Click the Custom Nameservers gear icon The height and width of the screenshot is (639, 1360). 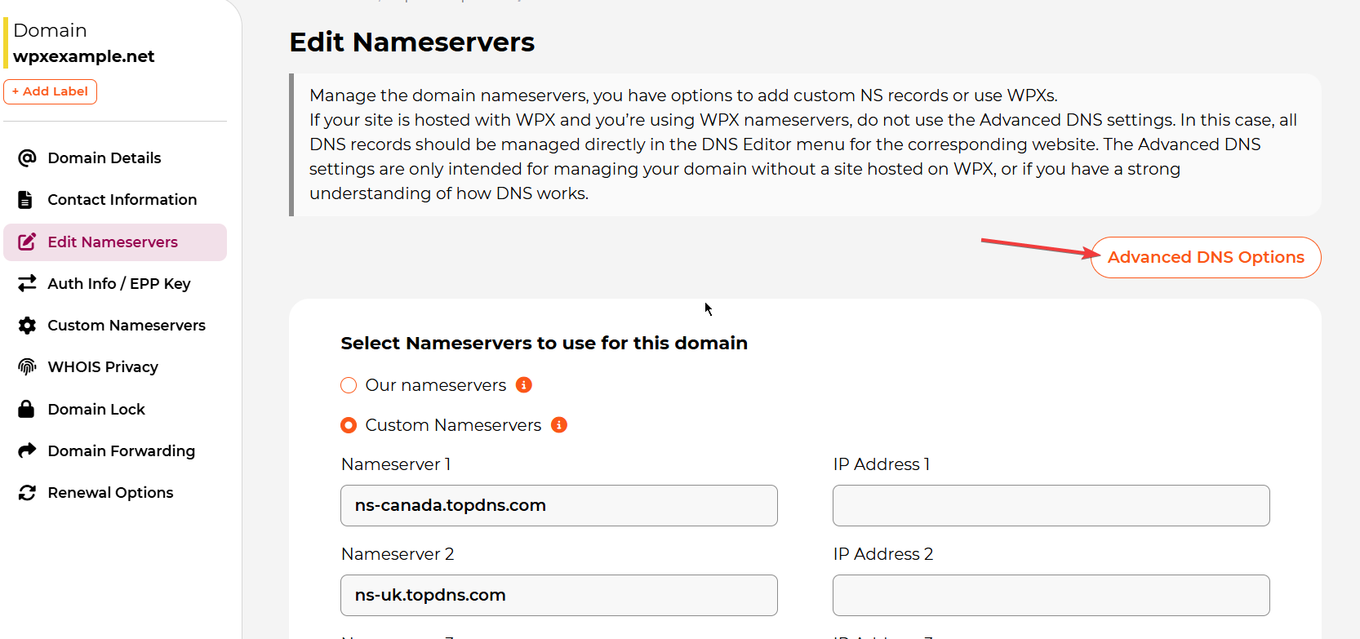pos(27,326)
